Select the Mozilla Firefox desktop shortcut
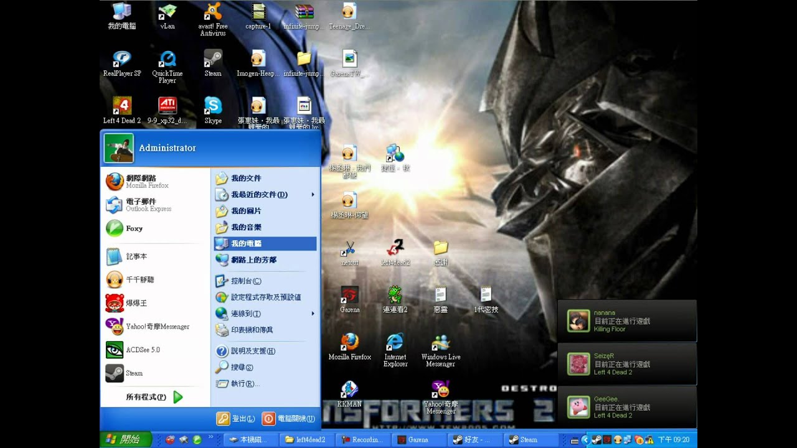The width and height of the screenshot is (797, 448). [x=349, y=347]
